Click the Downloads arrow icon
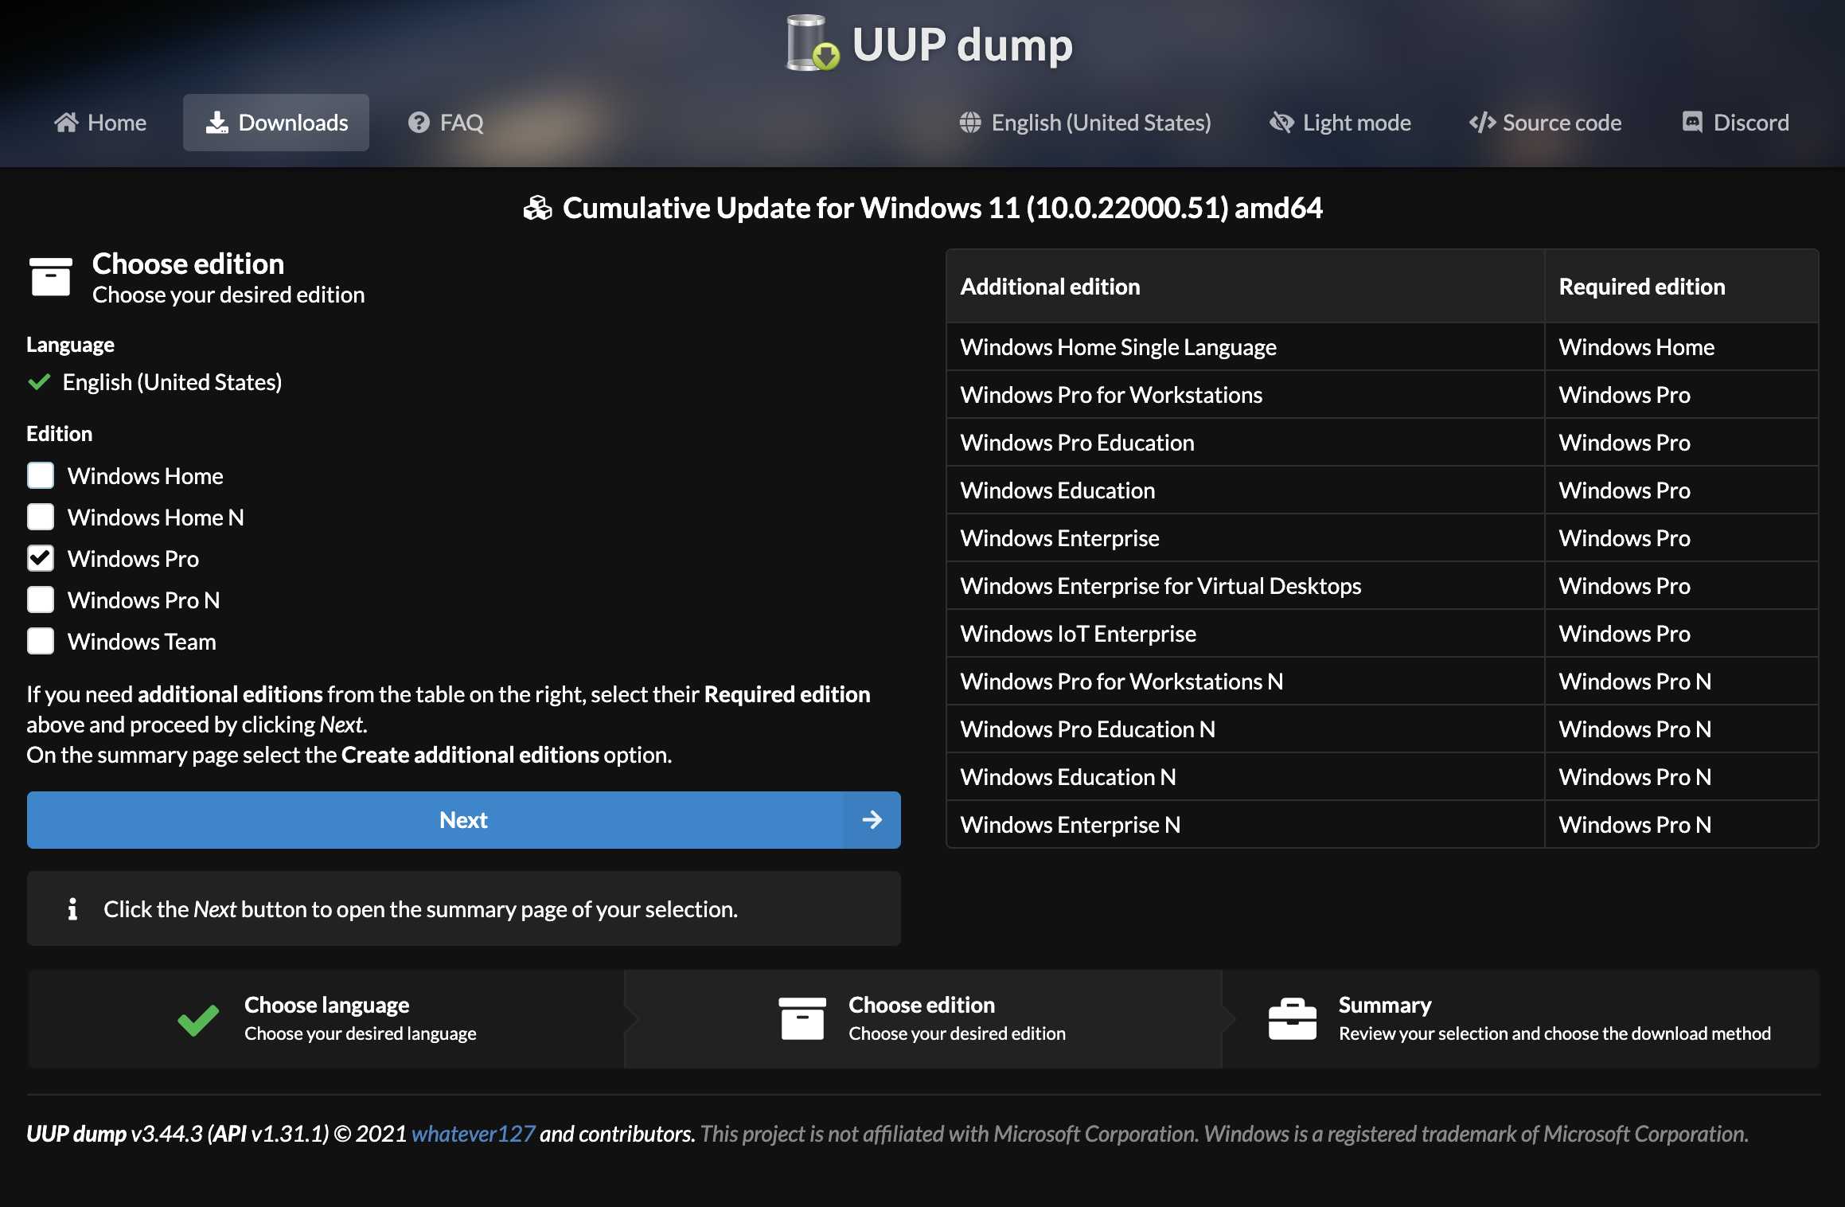 [x=216, y=123]
